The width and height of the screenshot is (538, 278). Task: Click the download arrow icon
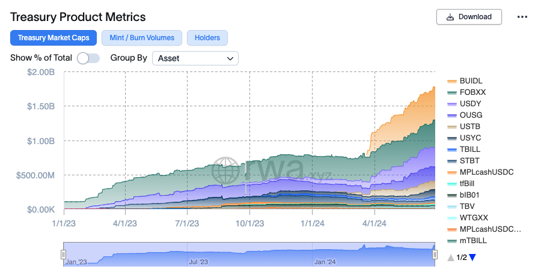[450, 17]
